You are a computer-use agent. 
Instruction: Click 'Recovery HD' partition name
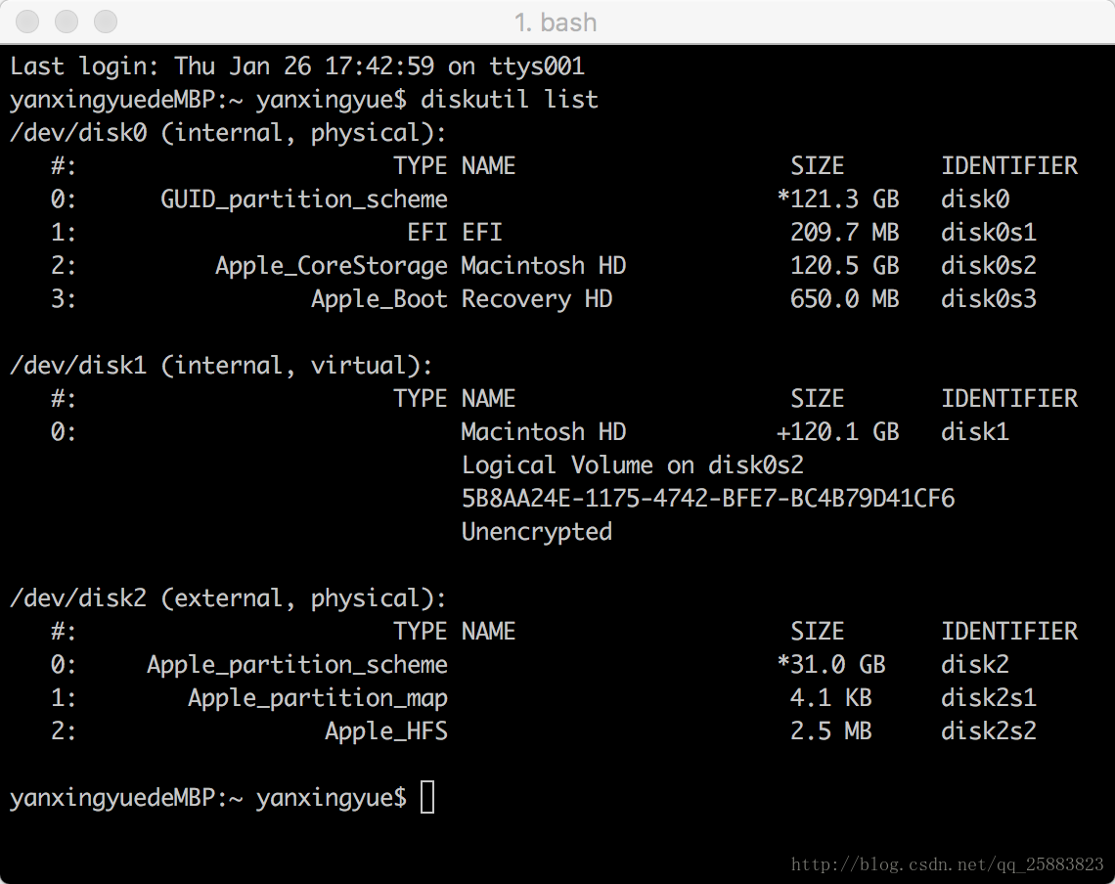point(537,299)
